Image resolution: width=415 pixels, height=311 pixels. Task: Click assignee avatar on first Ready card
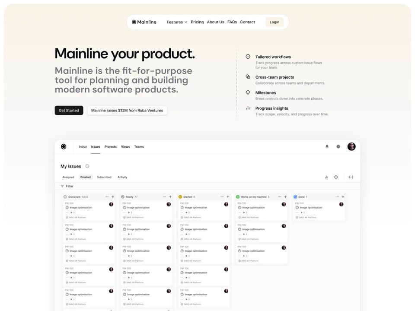169,204
